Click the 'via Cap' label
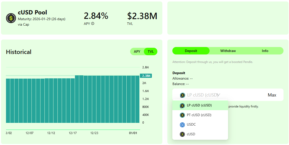 (x=23, y=24)
